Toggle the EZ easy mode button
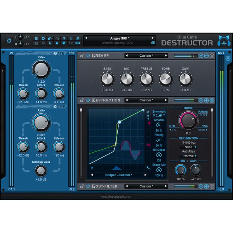This screenshot has width=233, height=233. point(71,43)
